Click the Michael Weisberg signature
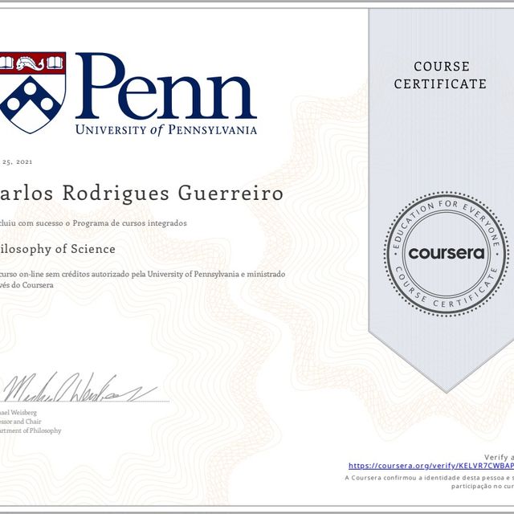This screenshot has width=514, height=514. [80, 387]
